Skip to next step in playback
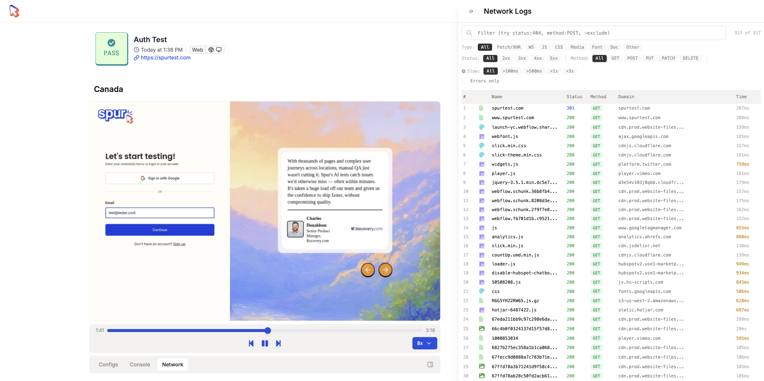Image resolution: width=764 pixels, height=381 pixels. tap(278, 343)
